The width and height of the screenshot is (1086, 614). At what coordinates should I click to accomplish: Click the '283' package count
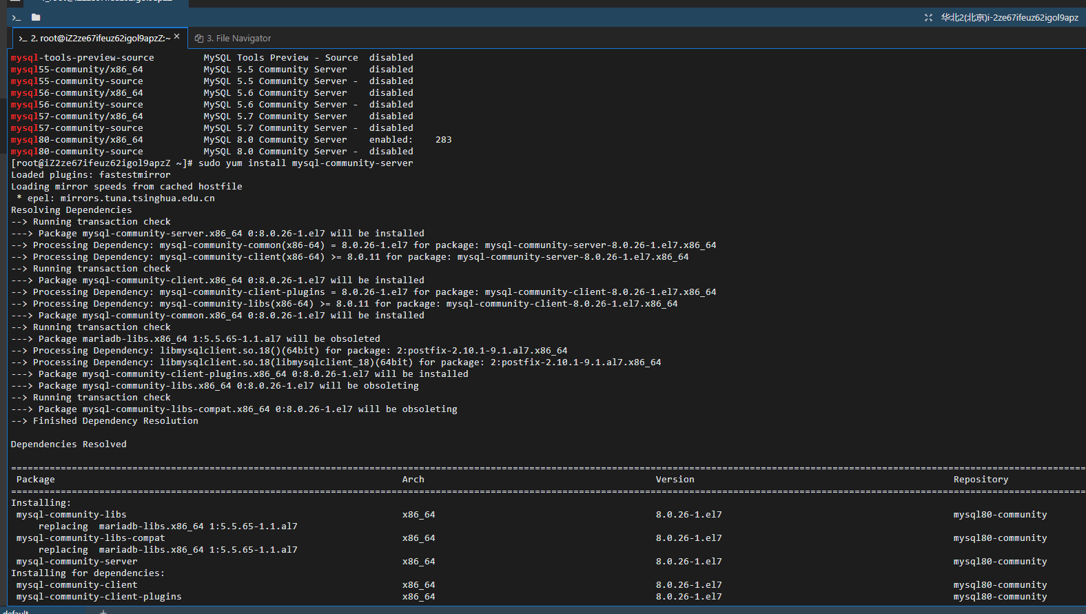click(444, 140)
